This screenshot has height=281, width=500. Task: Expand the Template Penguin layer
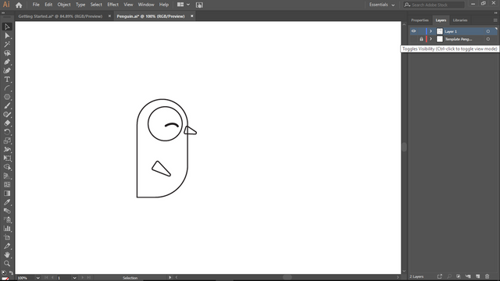[x=430, y=39]
